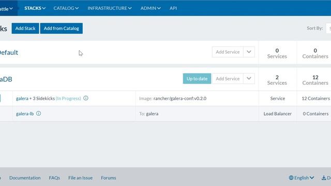Screen dimensions: 331x186
Task: Click the '0 Services' count for Default stack
Action: click(x=277, y=53)
